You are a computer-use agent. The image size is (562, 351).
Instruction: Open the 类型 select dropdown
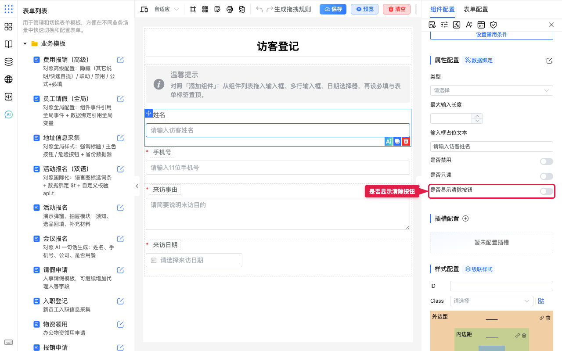pos(492,90)
